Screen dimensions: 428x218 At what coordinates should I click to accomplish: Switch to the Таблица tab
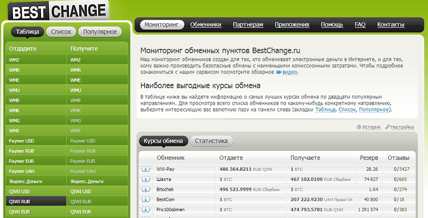click(27, 32)
